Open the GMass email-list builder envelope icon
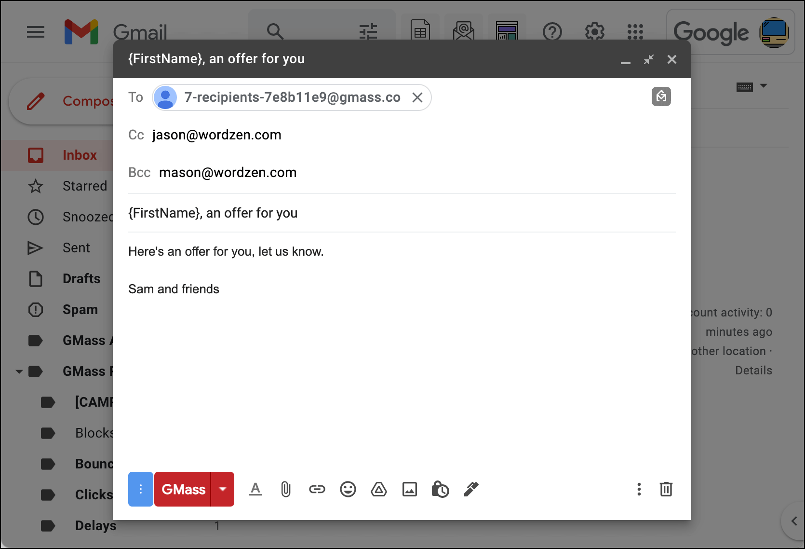This screenshot has width=805, height=549. coord(464,31)
